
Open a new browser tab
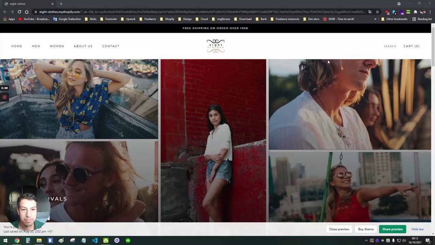pyautogui.click(x=61, y=4)
